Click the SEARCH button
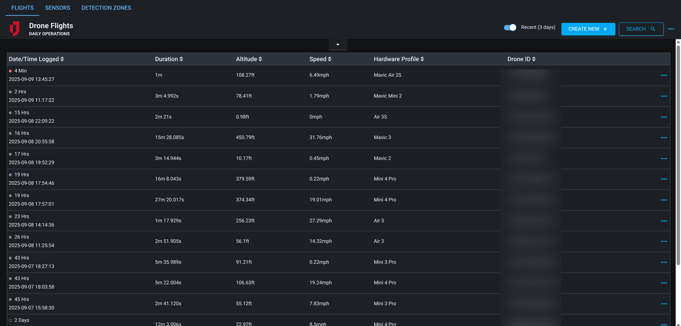 click(x=641, y=29)
